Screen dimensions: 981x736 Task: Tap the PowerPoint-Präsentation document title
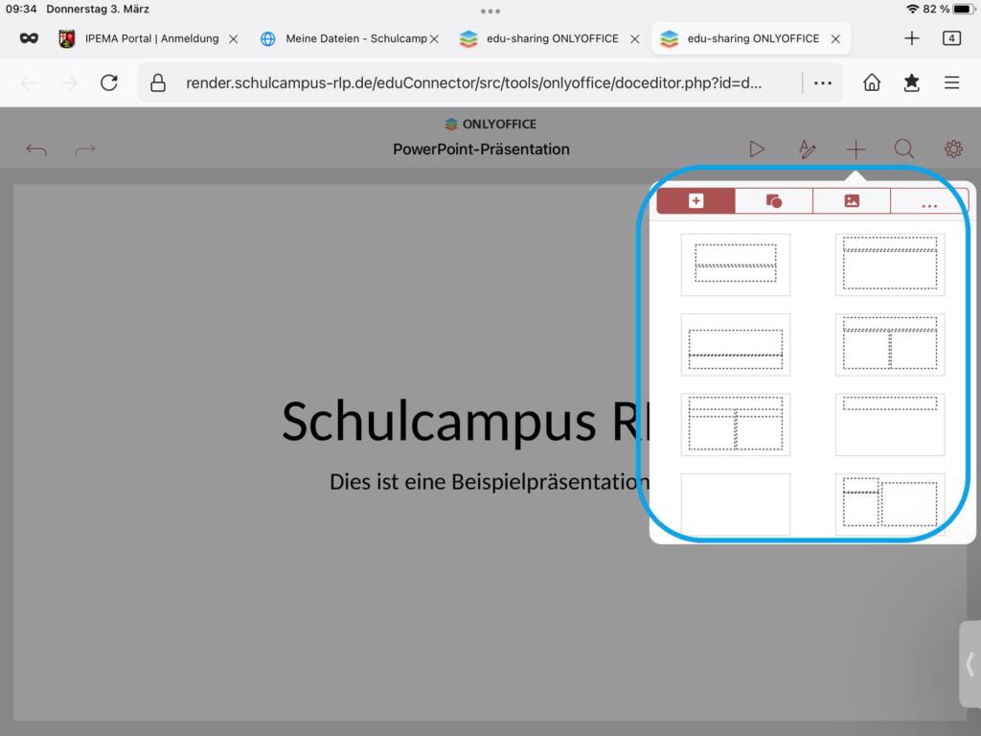coord(481,149)
